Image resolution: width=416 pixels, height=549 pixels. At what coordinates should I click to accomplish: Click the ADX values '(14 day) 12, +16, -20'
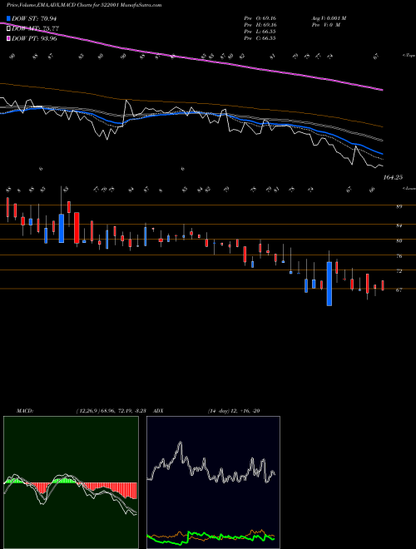(234, 411)
